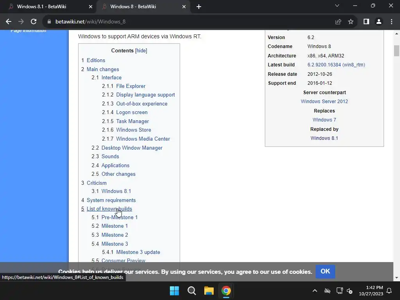Hide the Contents table
This screenshot has width=400, height=300.
tap(141, 50)
